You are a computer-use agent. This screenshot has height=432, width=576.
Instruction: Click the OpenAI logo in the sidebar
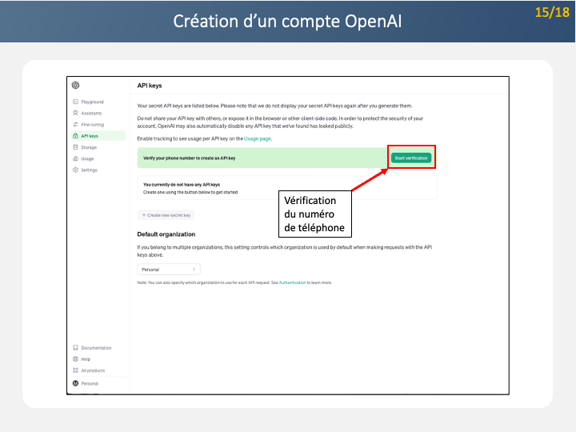click(75, 86)
